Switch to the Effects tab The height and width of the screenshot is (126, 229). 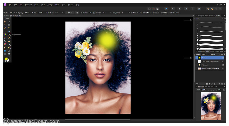pyautogui.click(x=212, y=51)
